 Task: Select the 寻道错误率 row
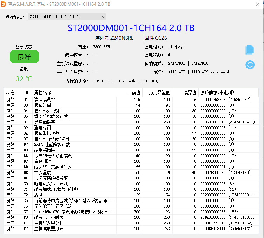pos(131,122)
